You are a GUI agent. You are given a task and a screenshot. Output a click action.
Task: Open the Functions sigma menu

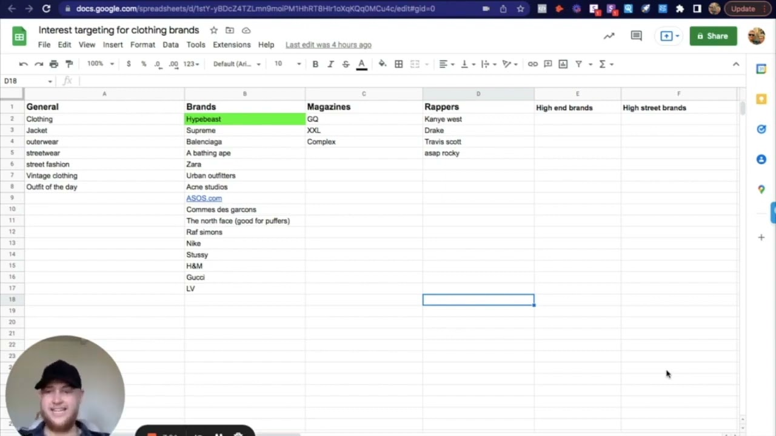pos(603,64)
